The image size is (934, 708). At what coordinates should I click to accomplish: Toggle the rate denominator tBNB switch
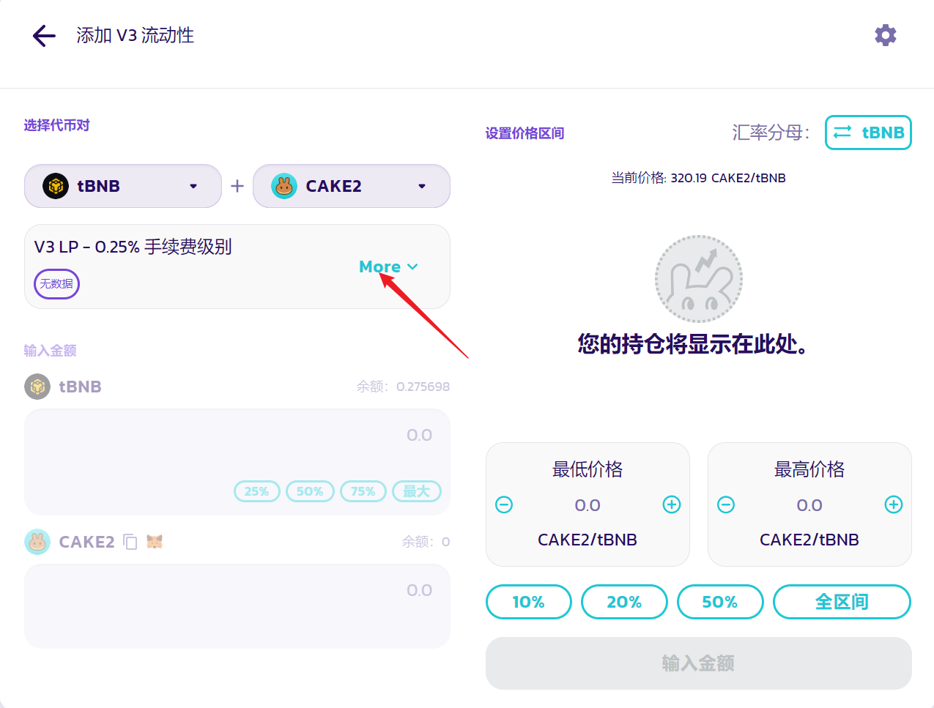click(868, 133)
